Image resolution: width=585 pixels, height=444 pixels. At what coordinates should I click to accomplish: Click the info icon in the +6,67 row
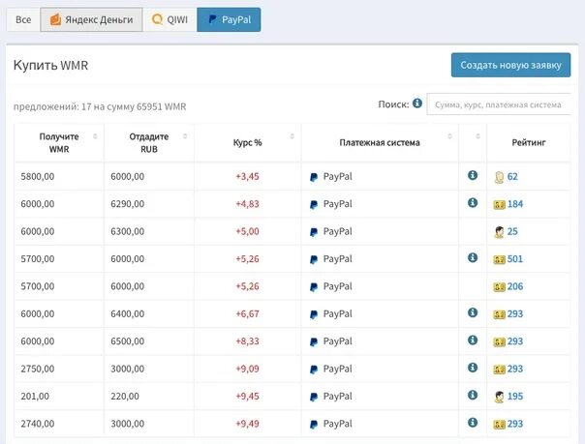[473, 313]
